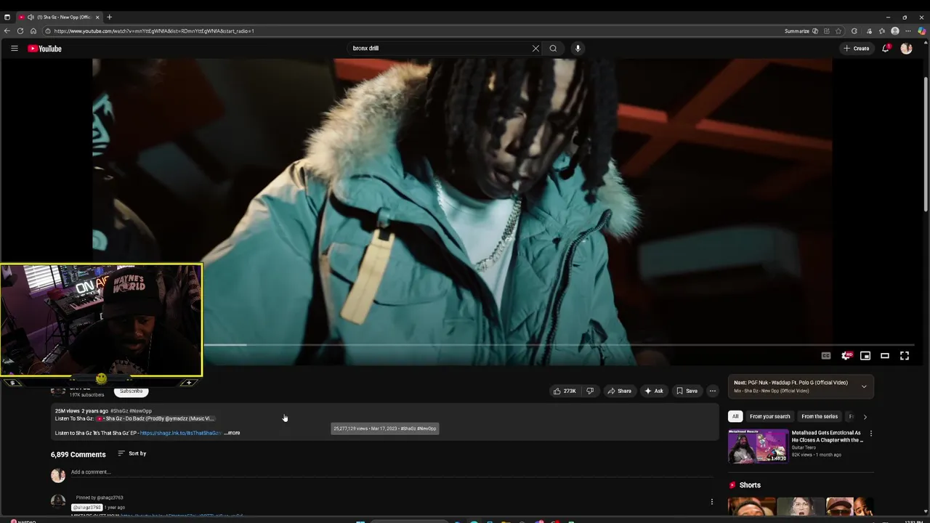Click the Summarize button in address bar
The height and width of the screenshot is (523, 930).
801,31
